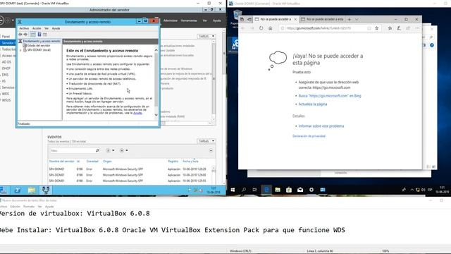Open Mail app on Windows 10 taskbar
This screenshot has width=451, height=254.
click(x=300, y=190)
